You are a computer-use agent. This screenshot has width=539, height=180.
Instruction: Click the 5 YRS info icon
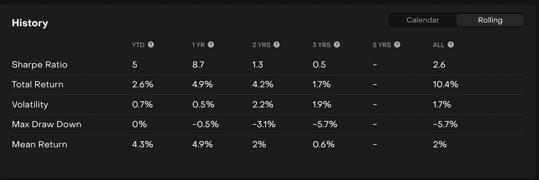pyautogui.click(x=397, y=45)
